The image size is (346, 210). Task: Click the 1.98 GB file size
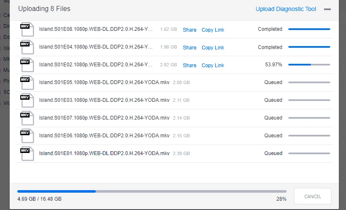(168, 47)
